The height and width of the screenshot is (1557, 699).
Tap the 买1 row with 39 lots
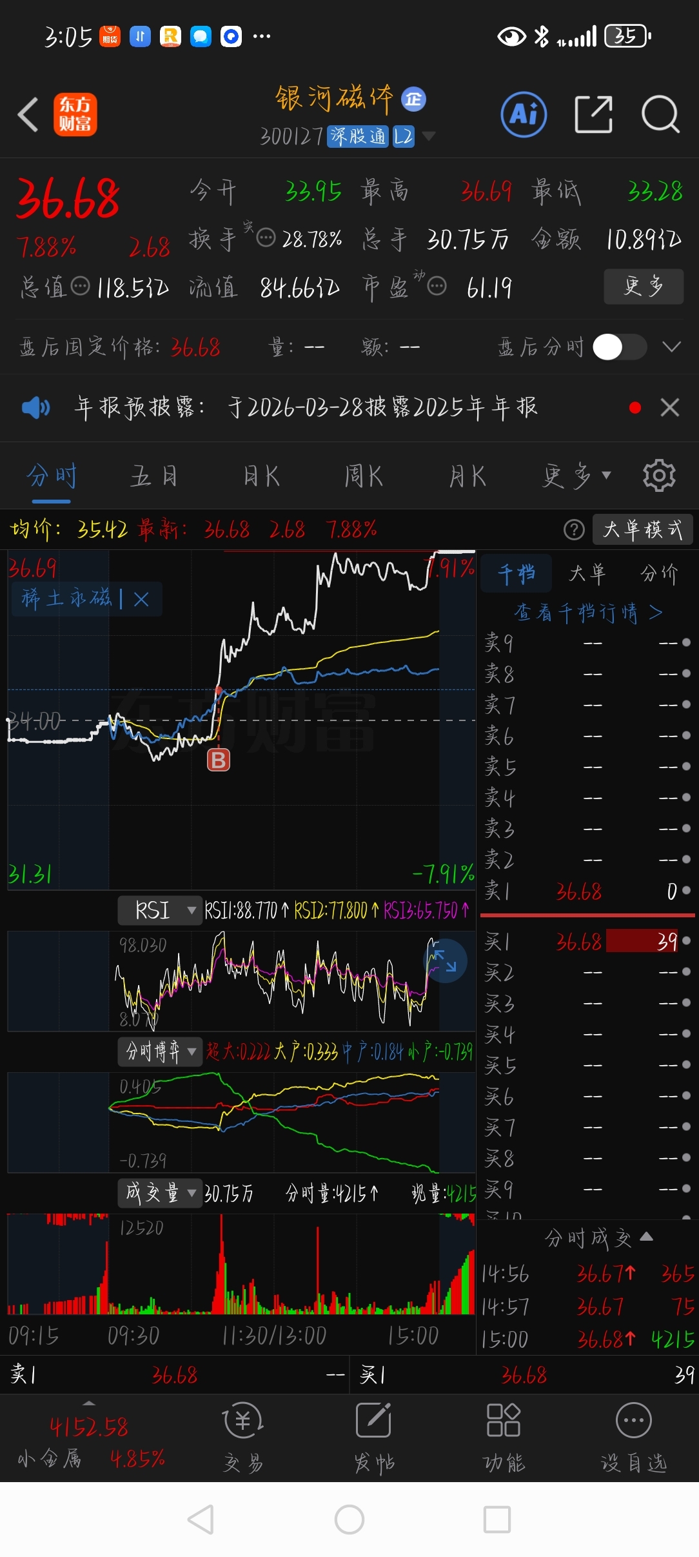tap(587, 941)
